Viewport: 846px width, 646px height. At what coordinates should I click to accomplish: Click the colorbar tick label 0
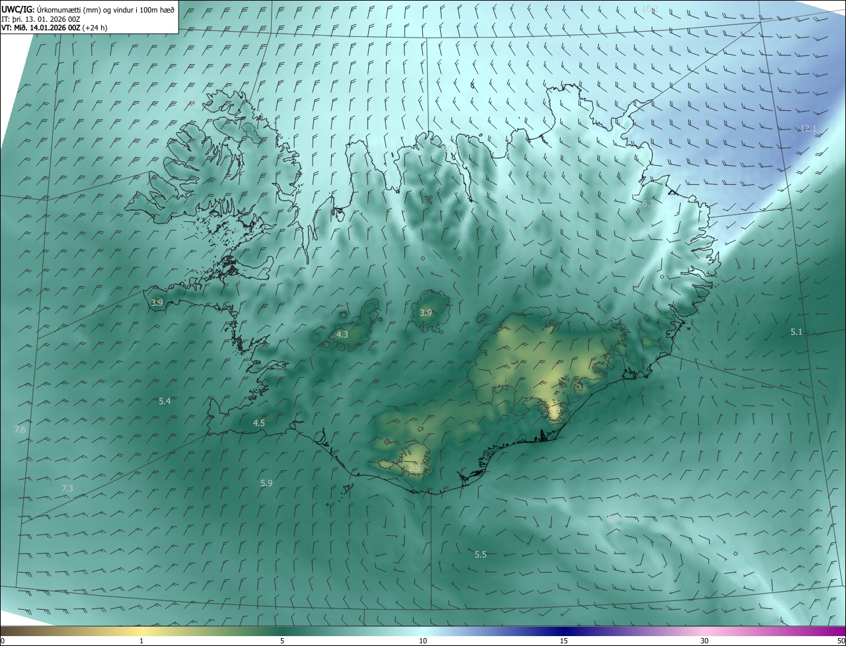(x=3, y=641)
